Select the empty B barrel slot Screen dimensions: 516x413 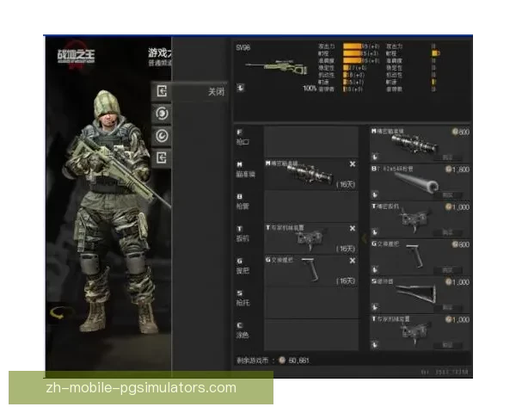310,206
